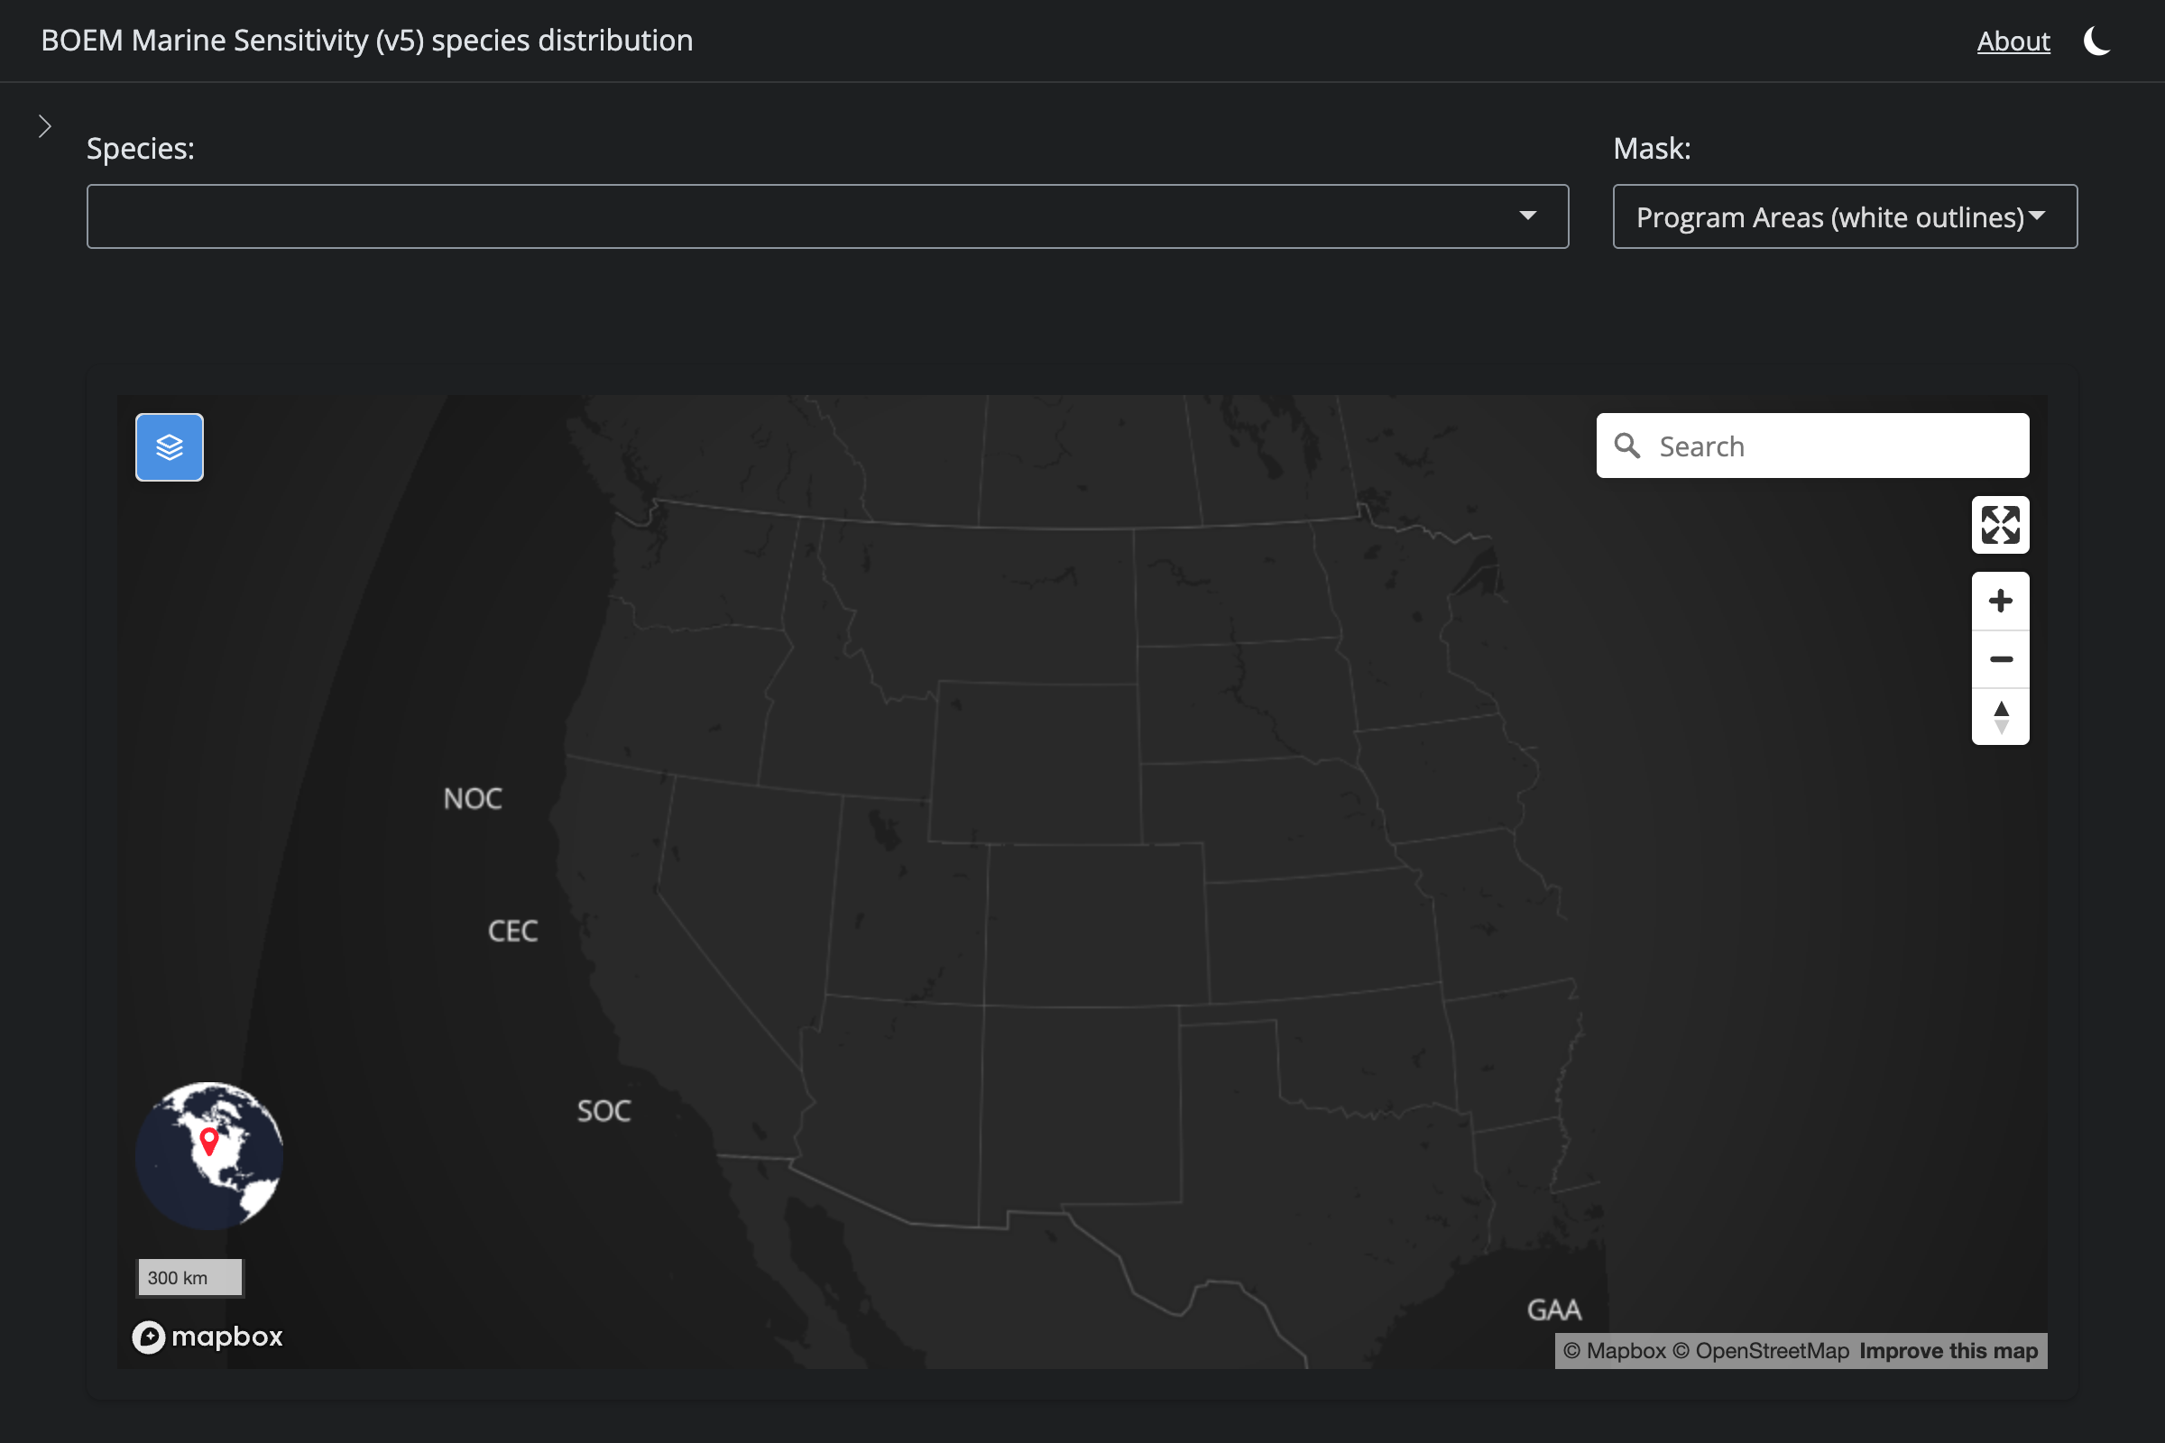
Task: Click the NOC program area label
Action: click(472, 799)
